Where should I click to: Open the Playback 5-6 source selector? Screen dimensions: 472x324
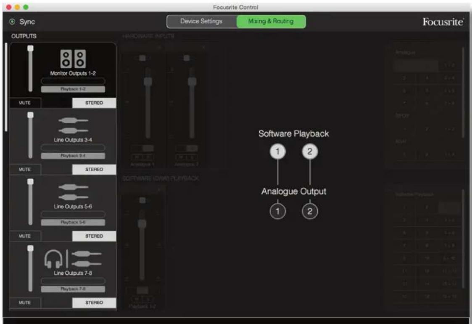point(73,222)
